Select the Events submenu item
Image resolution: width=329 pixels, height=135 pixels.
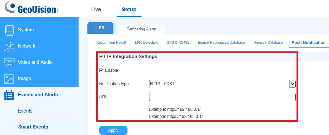point(25,111)
